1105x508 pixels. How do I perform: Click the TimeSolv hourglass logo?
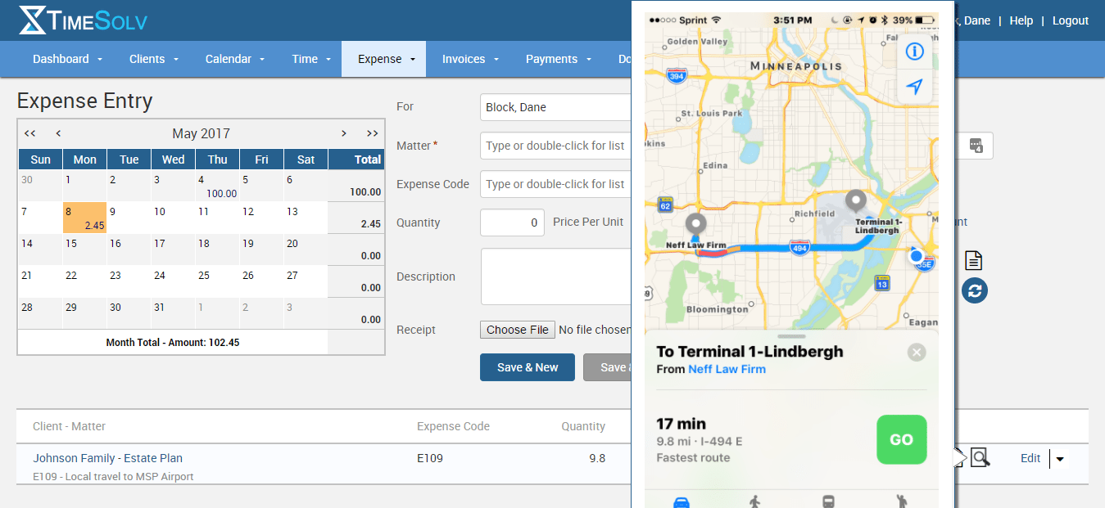[34, 20]
